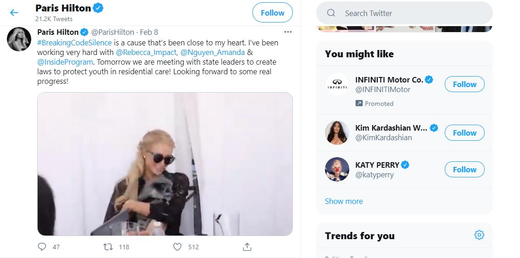Open the tweet's more options menu
This screenshot has width=520, height=258.
[x=288, y=32]
